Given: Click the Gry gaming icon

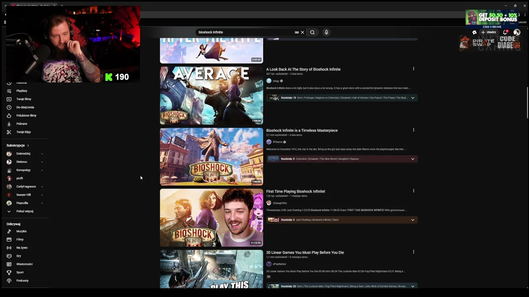Looking at the screenshot, I should coord(9,256).
